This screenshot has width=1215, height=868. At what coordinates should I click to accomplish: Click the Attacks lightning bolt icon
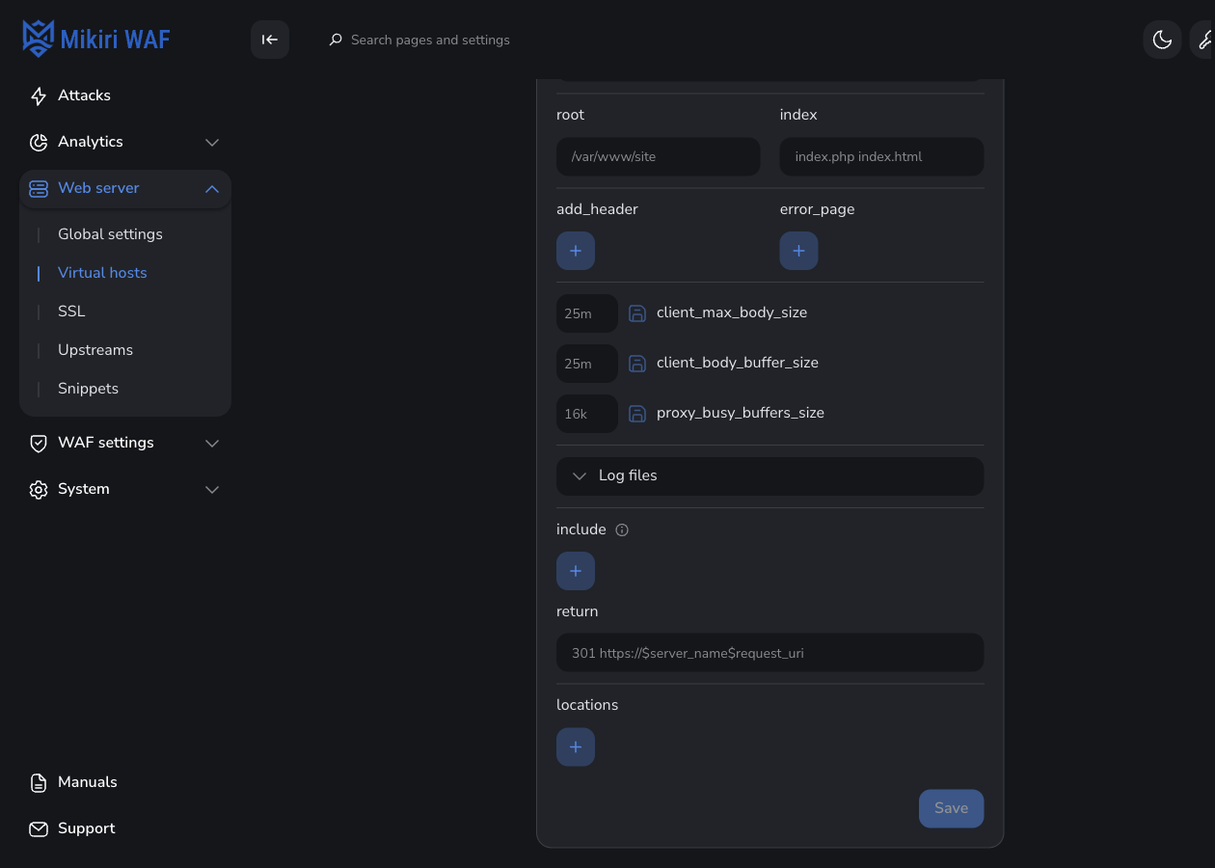[39, 95]
